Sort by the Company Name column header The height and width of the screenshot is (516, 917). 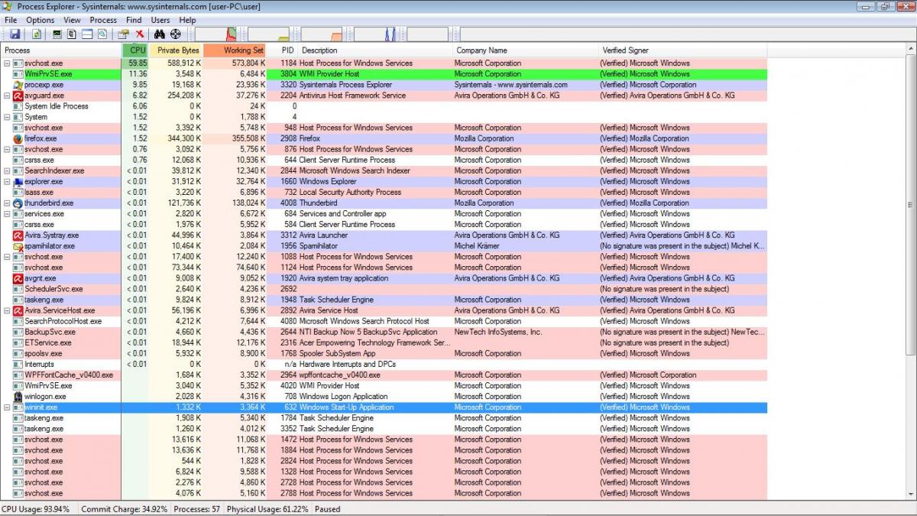pos(525,50)
